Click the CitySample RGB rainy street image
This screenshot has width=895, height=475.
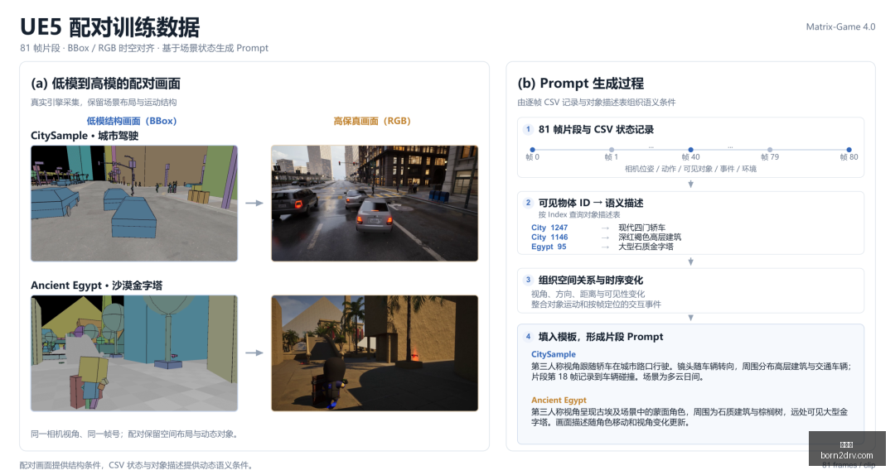tap(375, 204)
